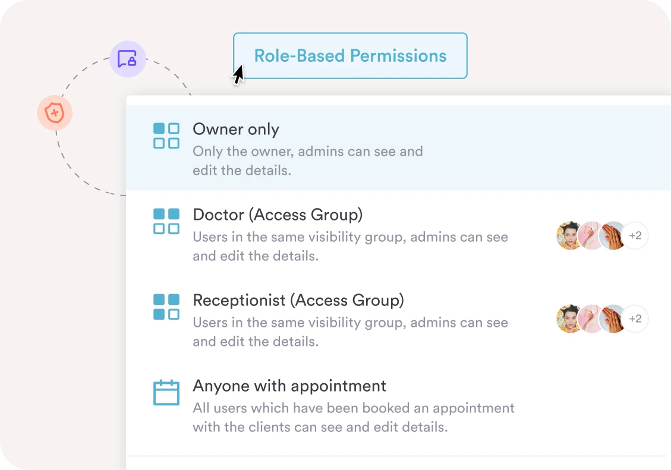The image size is (671, 470).
Task: Click second avatar in Doctor row
Action: coord(591,236)
